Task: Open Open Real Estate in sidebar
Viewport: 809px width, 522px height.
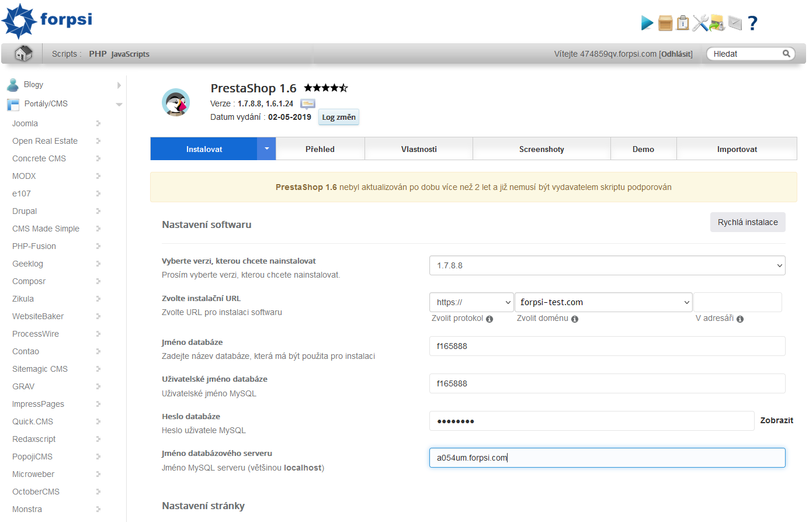Action: point(45,141)
